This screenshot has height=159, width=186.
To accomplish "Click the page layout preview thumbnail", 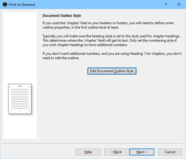I will tap(20, 99).
